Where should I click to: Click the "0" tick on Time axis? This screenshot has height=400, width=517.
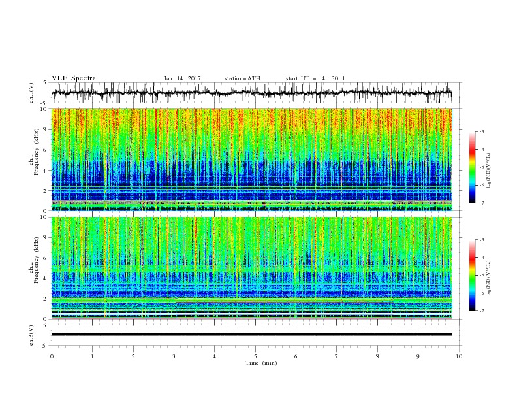52,356
